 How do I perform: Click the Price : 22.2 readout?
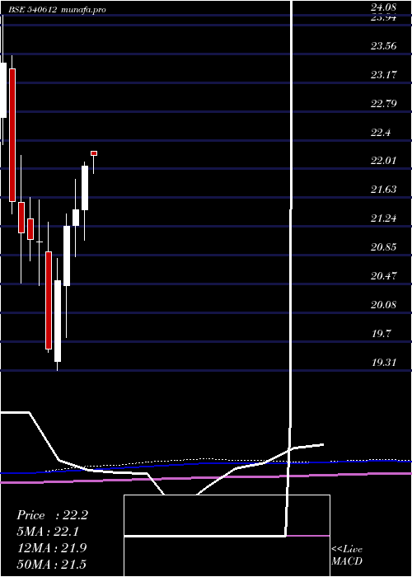click(52, 515)
